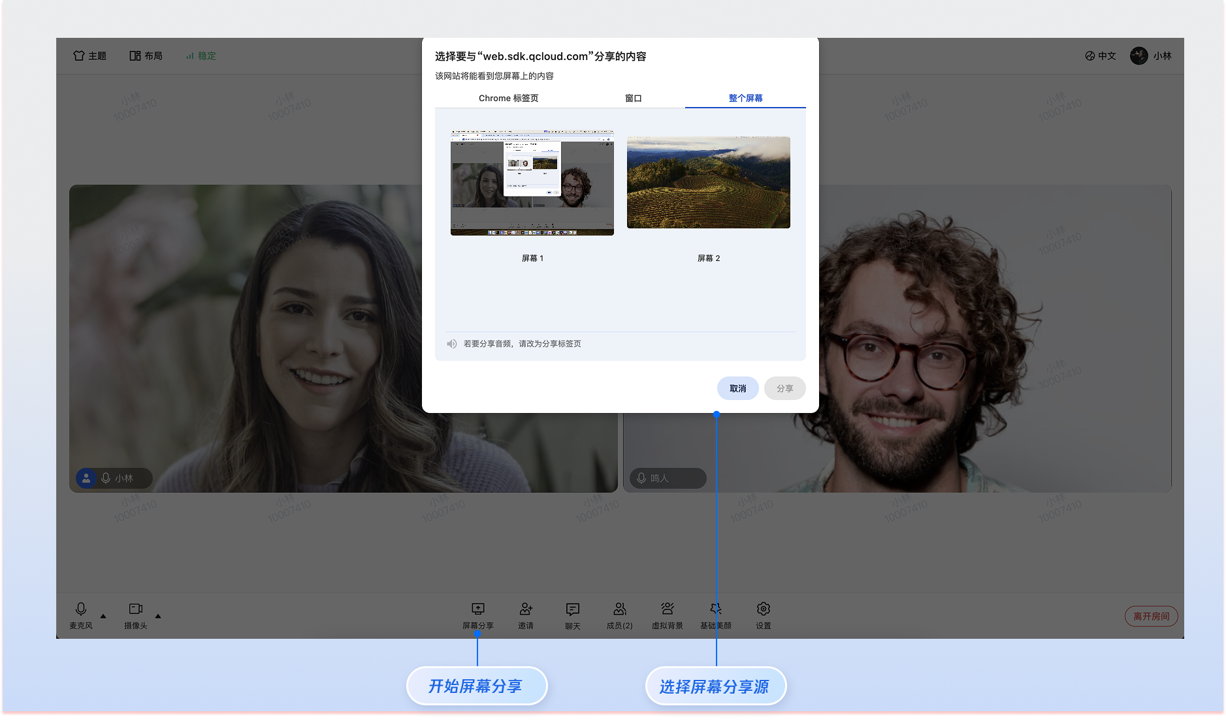The width and height of the screenshot is (1226, 721).
Task: Click the speaker icon beside the audio hint
Action: (x=452, y=344)
